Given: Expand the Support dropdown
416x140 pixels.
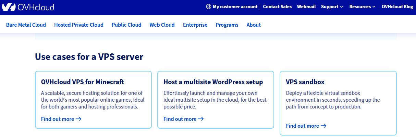Looking at the screenshot, I should [x=332, y=7].
